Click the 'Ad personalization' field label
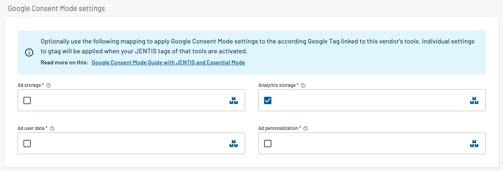 278,128
